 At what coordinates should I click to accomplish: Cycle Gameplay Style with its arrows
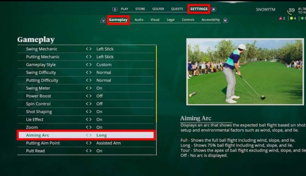point(88,64)
